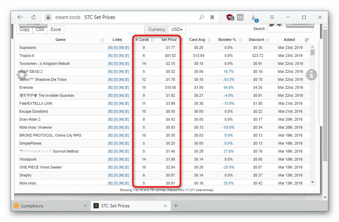Click the page scrollbar down arrow

point(325,197)
